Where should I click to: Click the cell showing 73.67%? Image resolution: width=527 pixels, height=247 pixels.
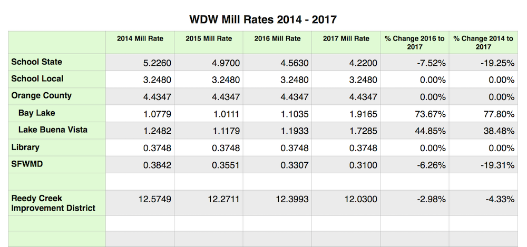point(414,114)
